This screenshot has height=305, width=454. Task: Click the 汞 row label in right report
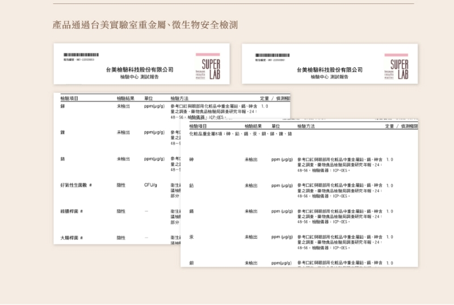191,237
